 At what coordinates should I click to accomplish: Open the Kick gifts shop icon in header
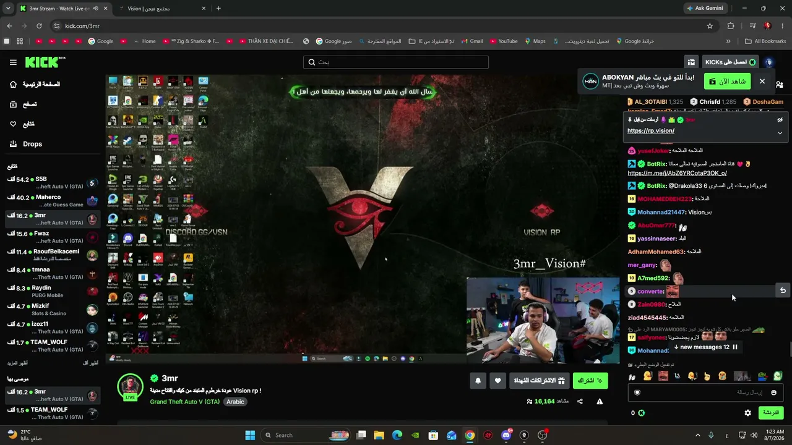(691, 62)
